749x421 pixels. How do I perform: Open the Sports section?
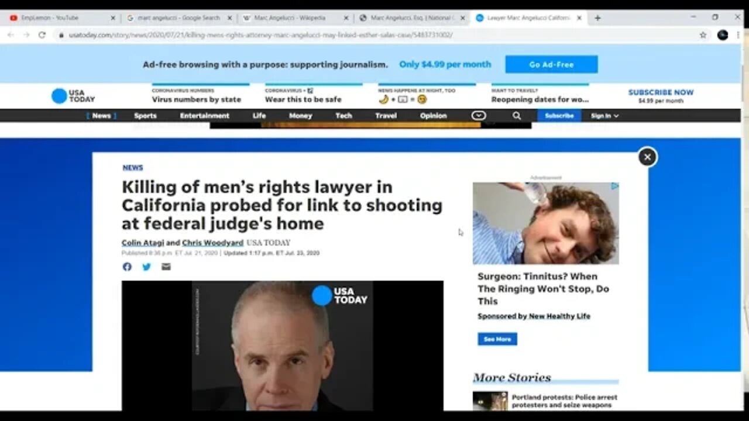[145, 116]
